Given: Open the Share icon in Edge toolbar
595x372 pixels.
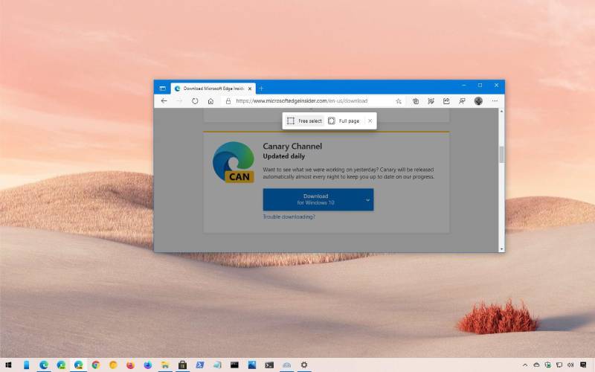Looking at the screenshot, I should tap(446, 101).
